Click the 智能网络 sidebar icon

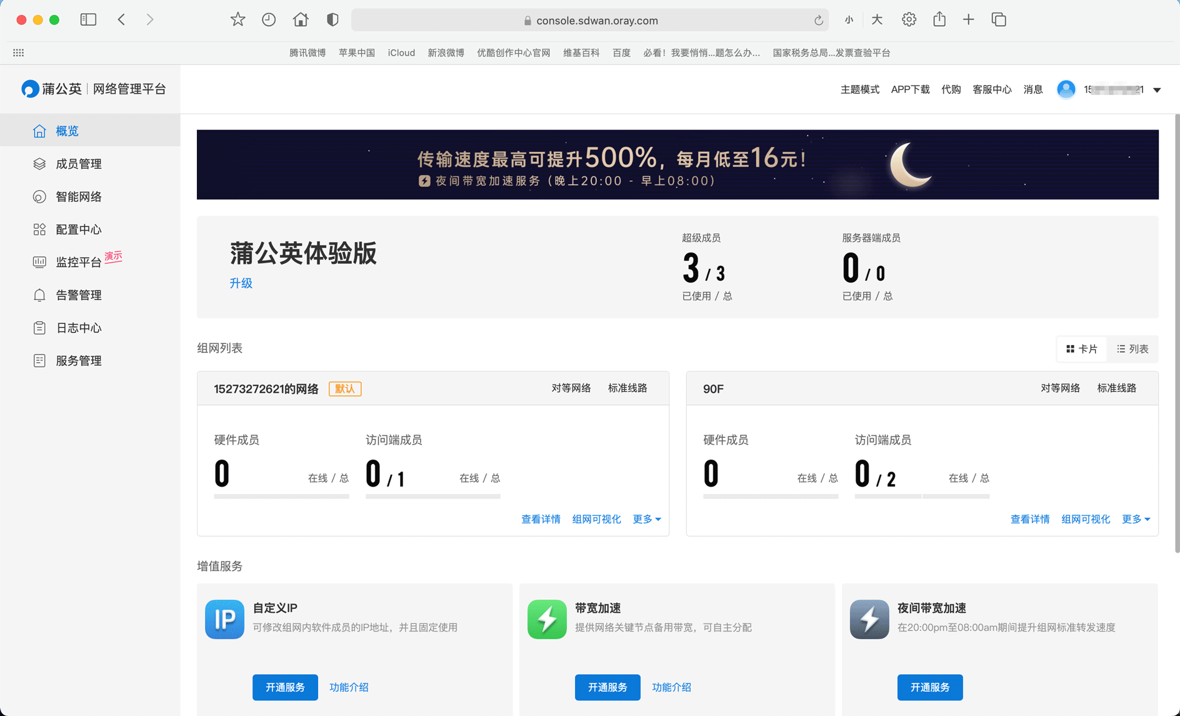(x=39, y=197)
